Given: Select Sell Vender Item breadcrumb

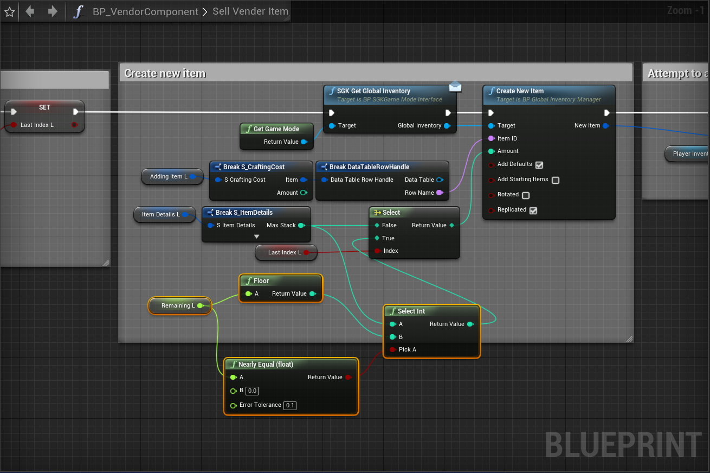Looking at the screenshot, I should point(250,11).
